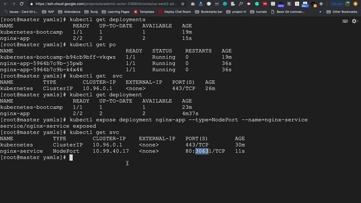Click the address bar URL
The image size is (361, 203).
point(106,4)
